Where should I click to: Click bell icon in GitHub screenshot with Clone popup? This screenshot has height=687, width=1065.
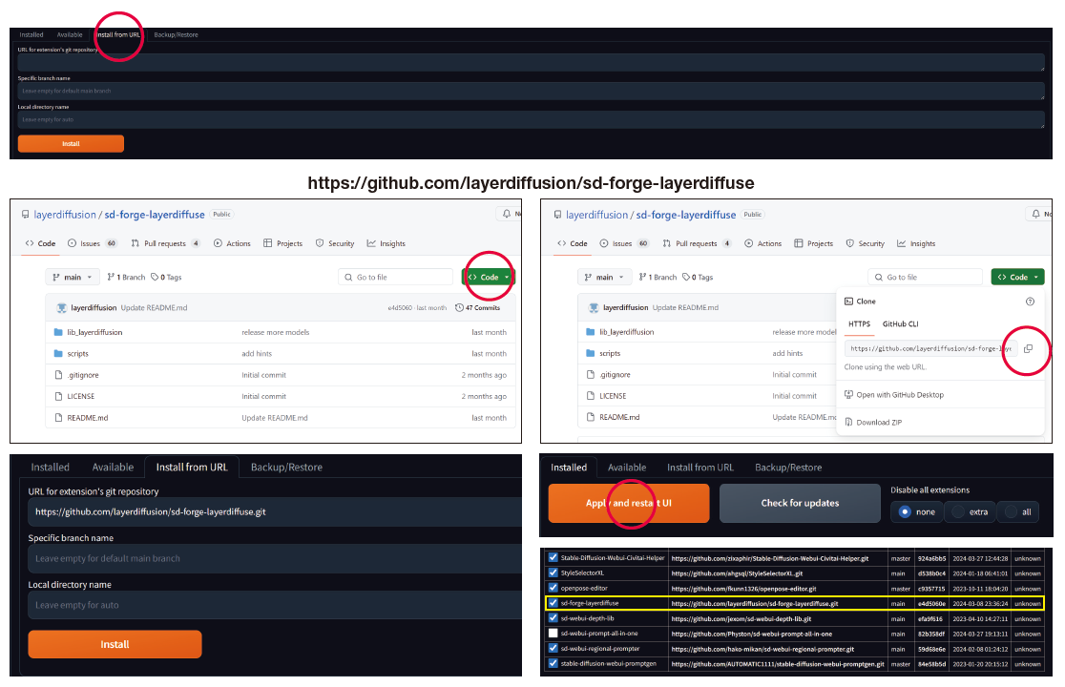click(1035, 214)
